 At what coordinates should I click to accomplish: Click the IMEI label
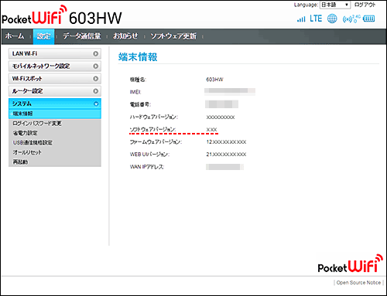point(135,92)
